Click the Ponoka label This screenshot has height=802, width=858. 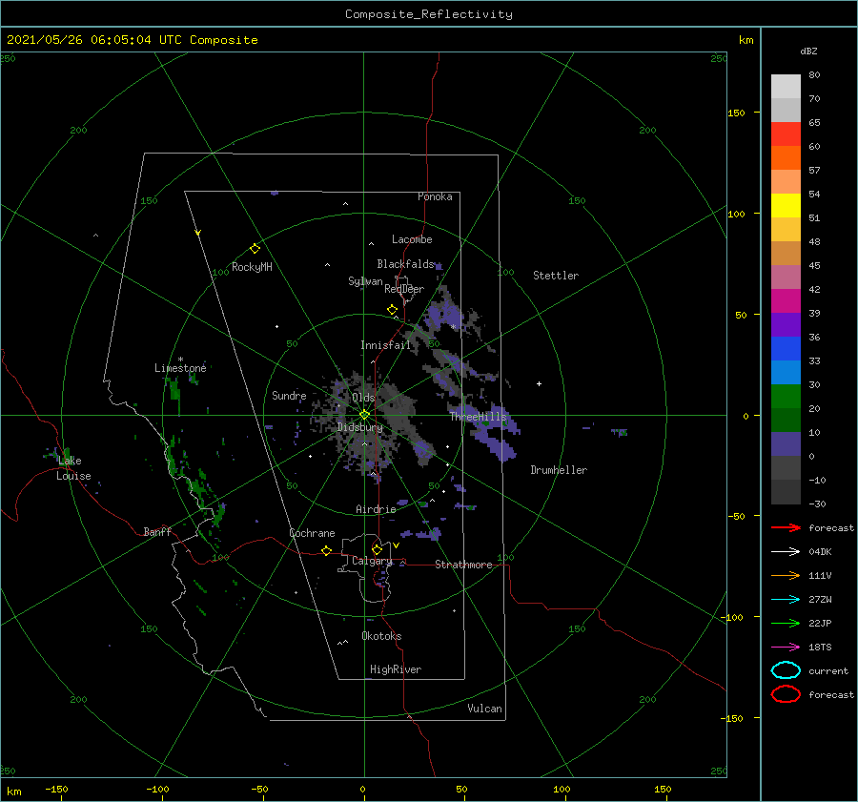pos(435,196)
